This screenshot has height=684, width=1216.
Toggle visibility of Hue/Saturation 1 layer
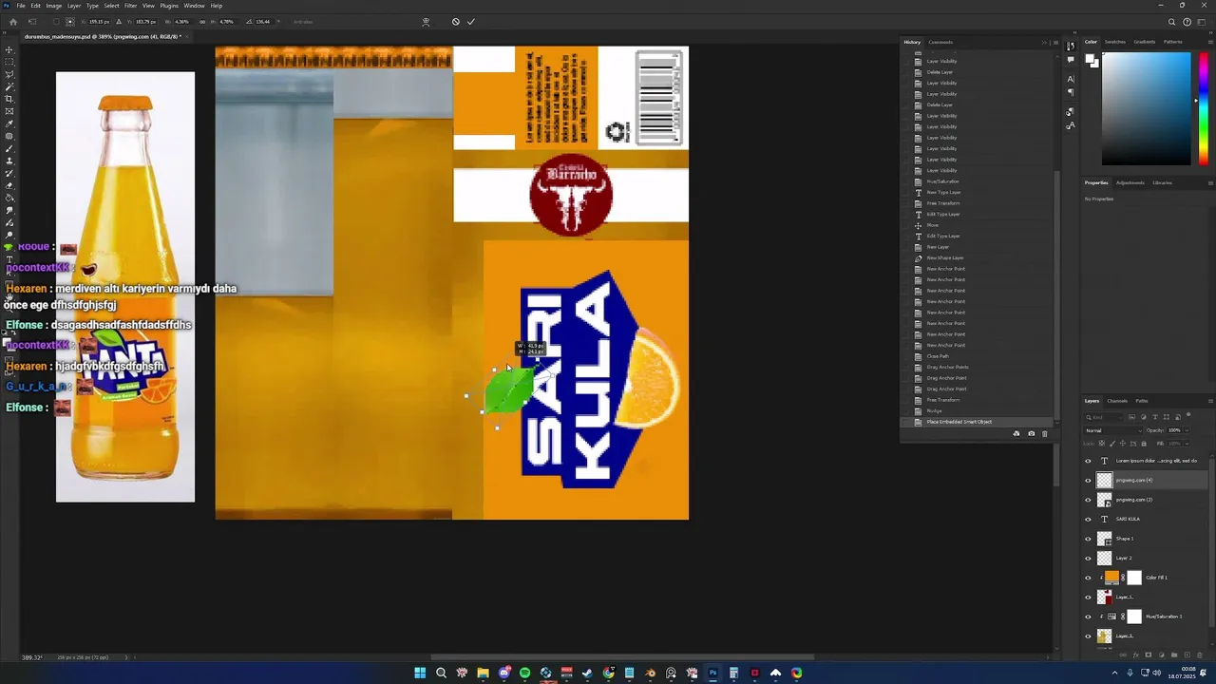pos(1089,617)
